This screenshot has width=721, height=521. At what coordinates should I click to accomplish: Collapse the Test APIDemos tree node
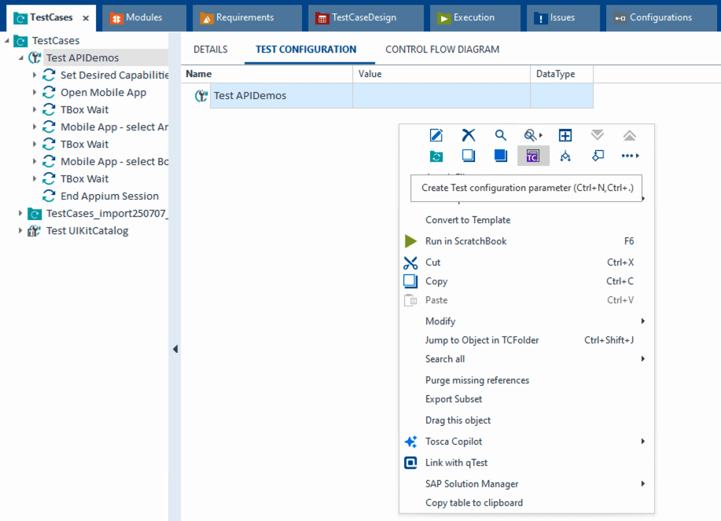pos(20,58)
